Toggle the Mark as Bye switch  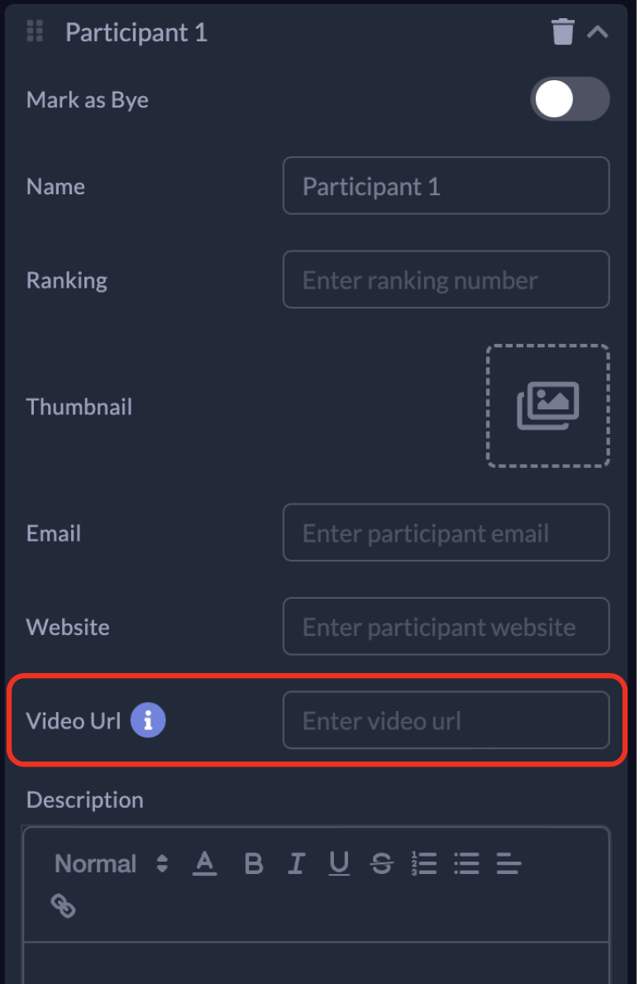click(569, 100)
